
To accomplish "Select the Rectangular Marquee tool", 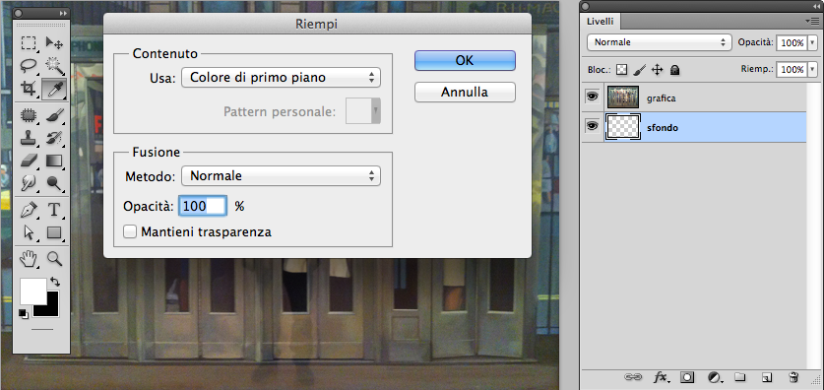I will point(29,42).
